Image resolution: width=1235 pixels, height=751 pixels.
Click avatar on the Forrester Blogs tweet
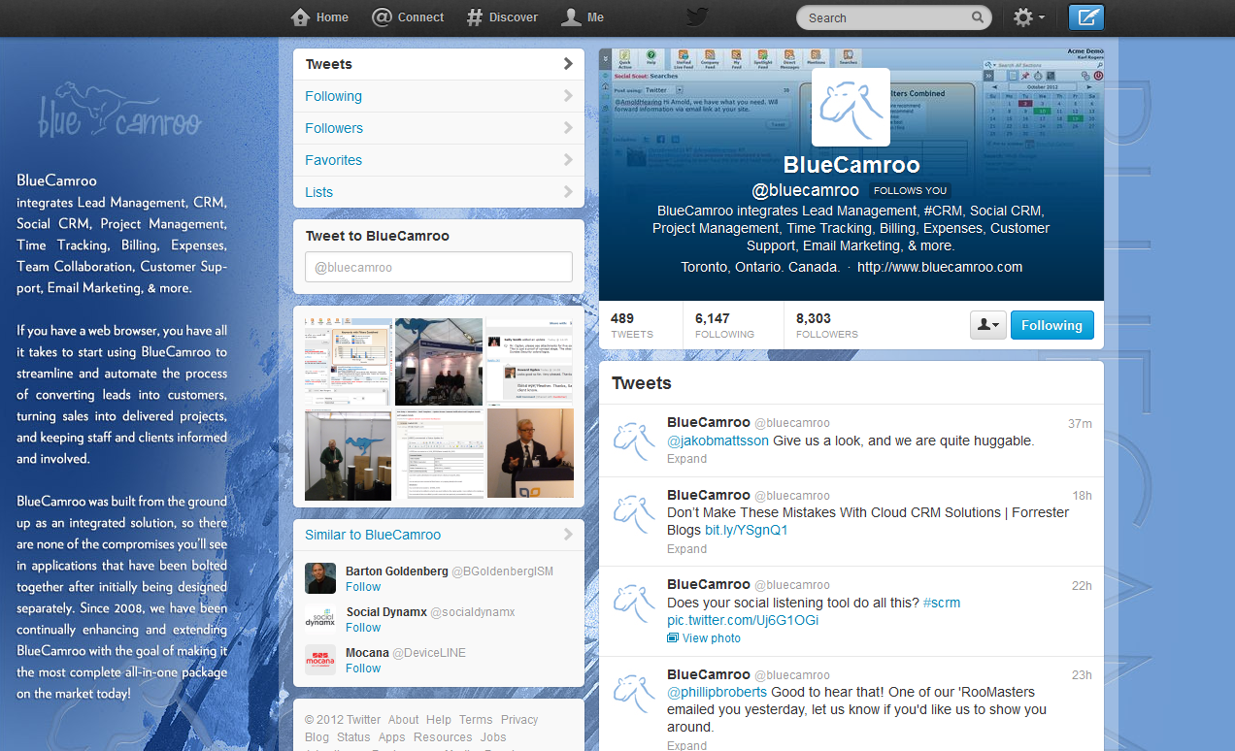(x=633, y=512)
